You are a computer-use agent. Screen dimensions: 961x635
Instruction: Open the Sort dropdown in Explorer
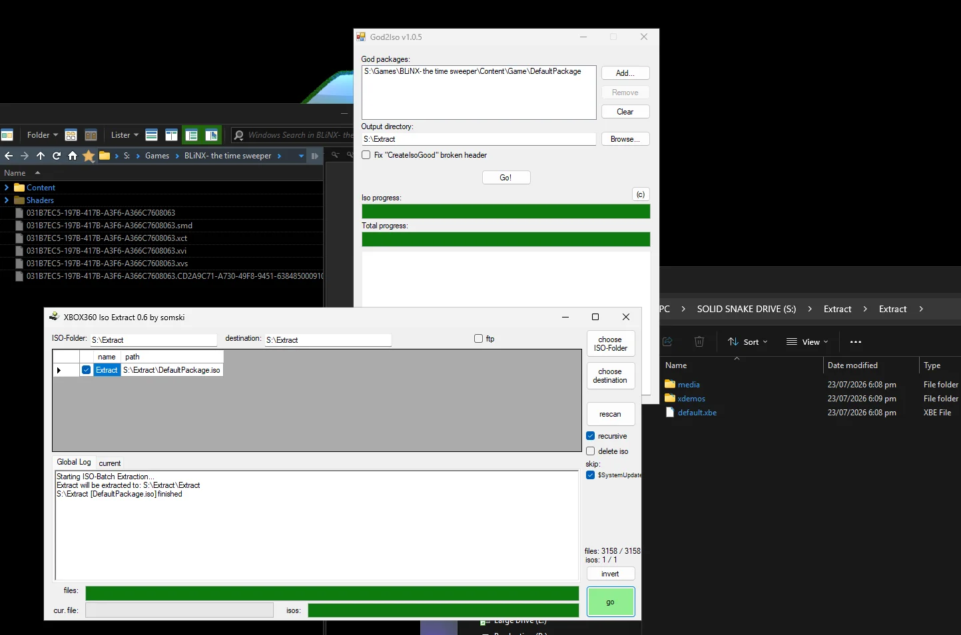coord(748,341)
